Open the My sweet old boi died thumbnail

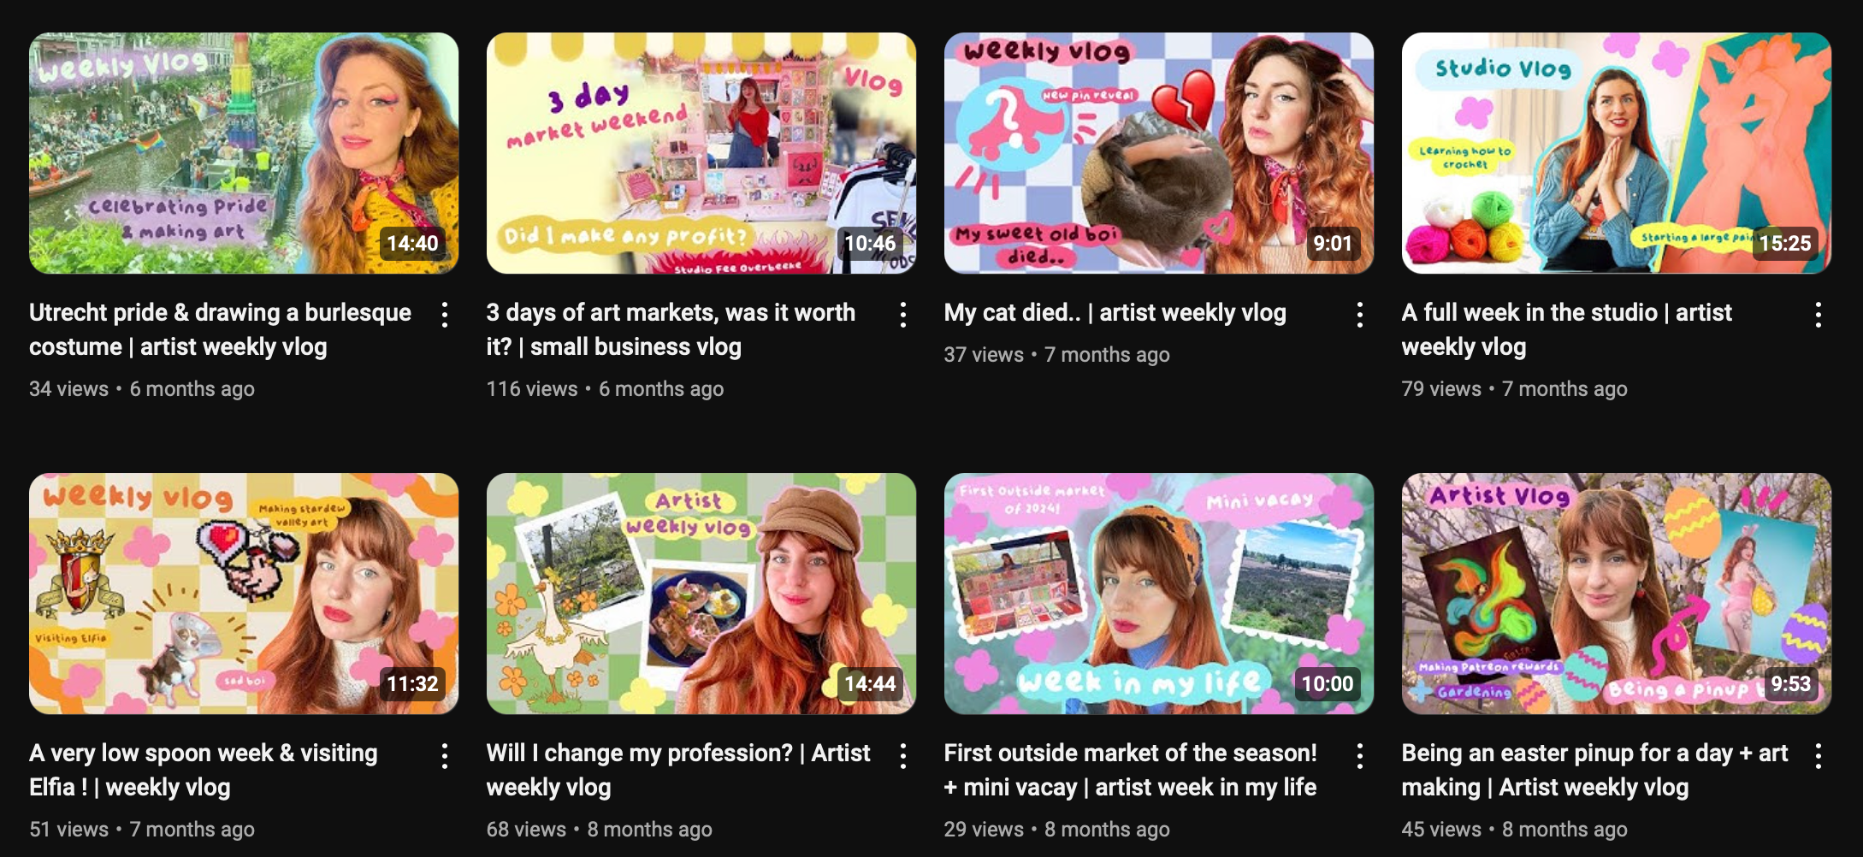coord(1159,153)
